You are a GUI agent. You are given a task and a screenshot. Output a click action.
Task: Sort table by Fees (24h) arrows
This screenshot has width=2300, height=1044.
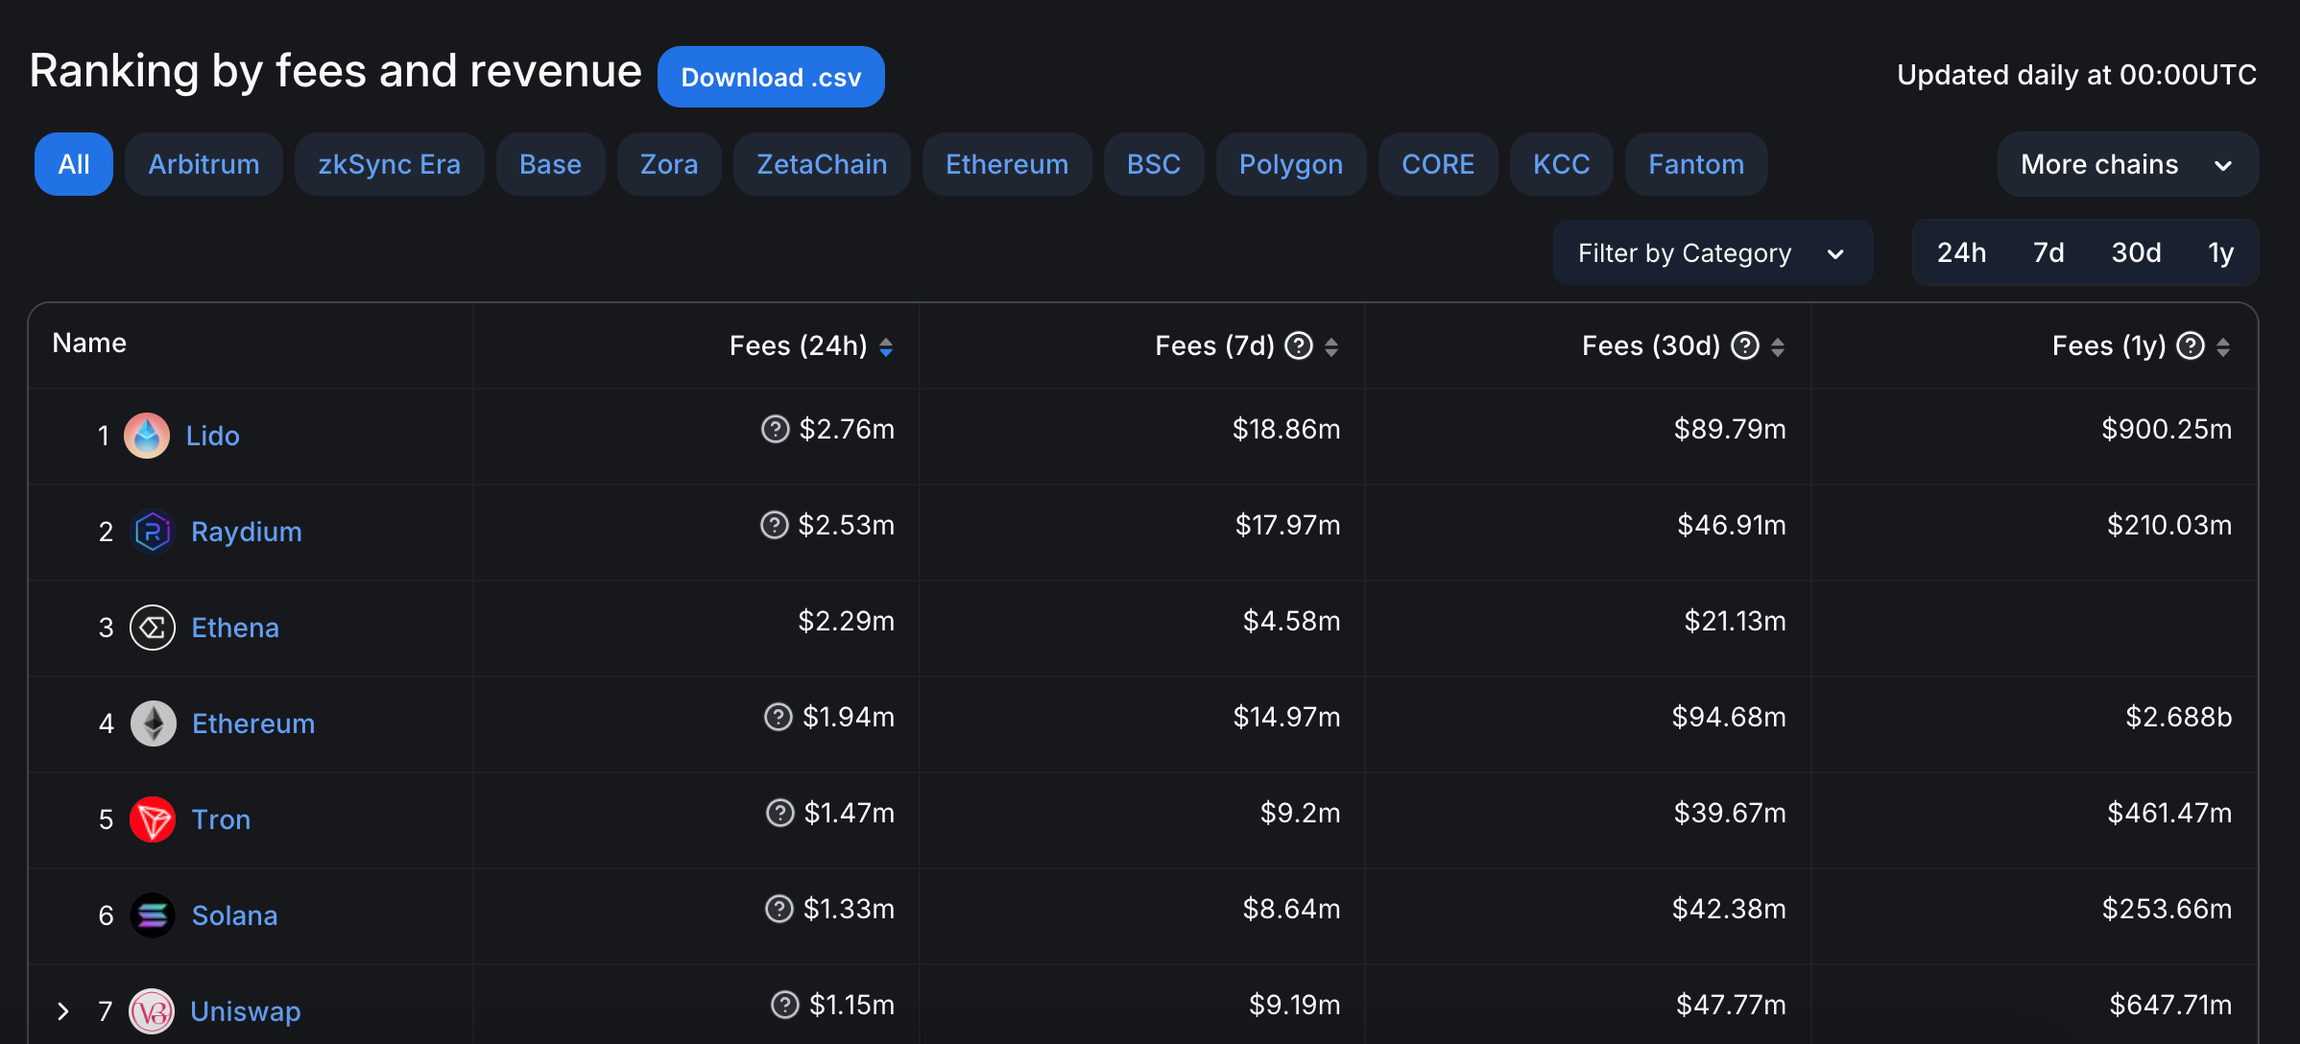coord(886,346)
